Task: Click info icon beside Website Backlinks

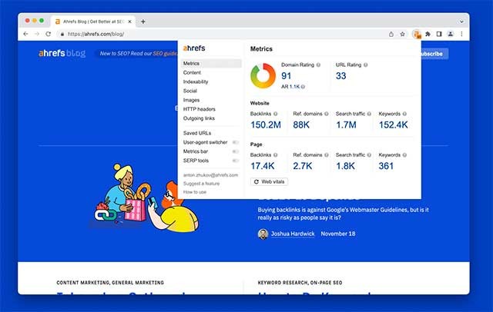Action: pos(276,114)
